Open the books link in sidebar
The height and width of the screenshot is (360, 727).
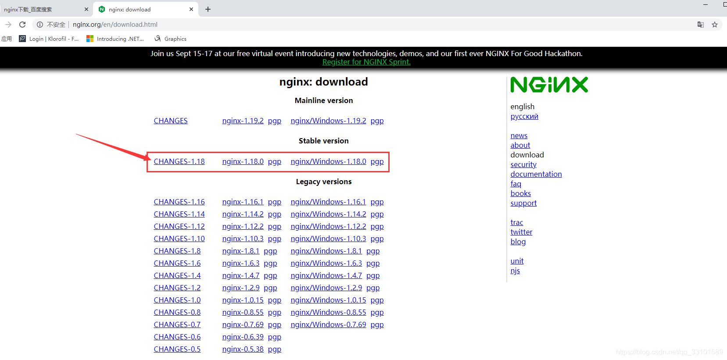pyautogui.click(x=521, y=193)
